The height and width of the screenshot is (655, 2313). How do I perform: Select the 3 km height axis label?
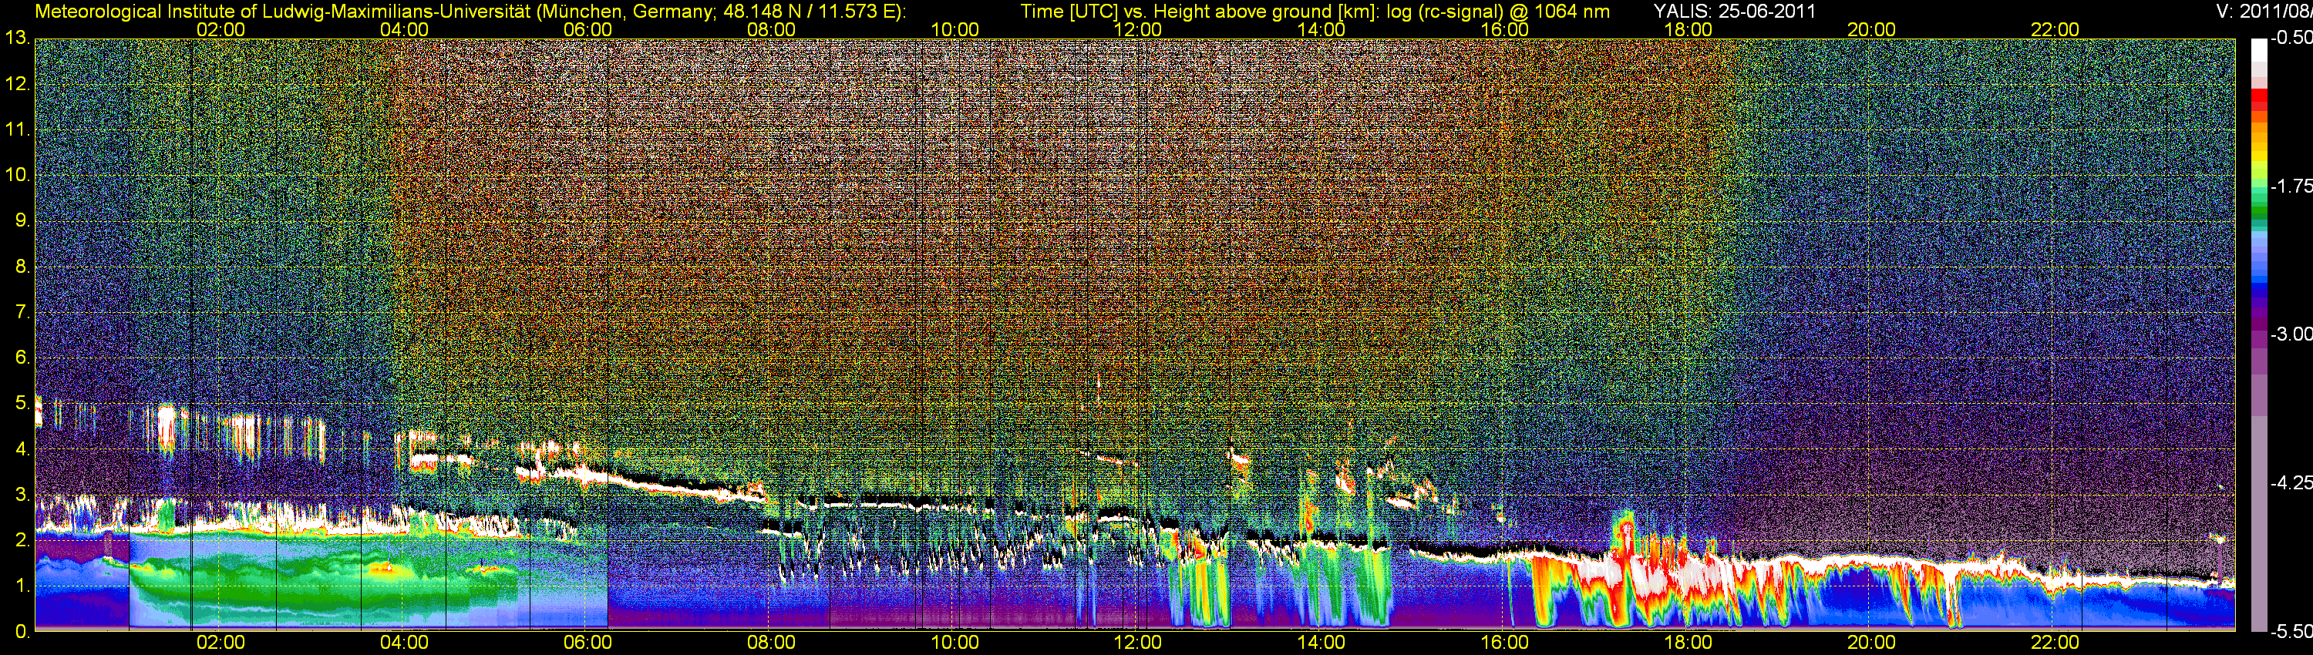tap(22, 495)
